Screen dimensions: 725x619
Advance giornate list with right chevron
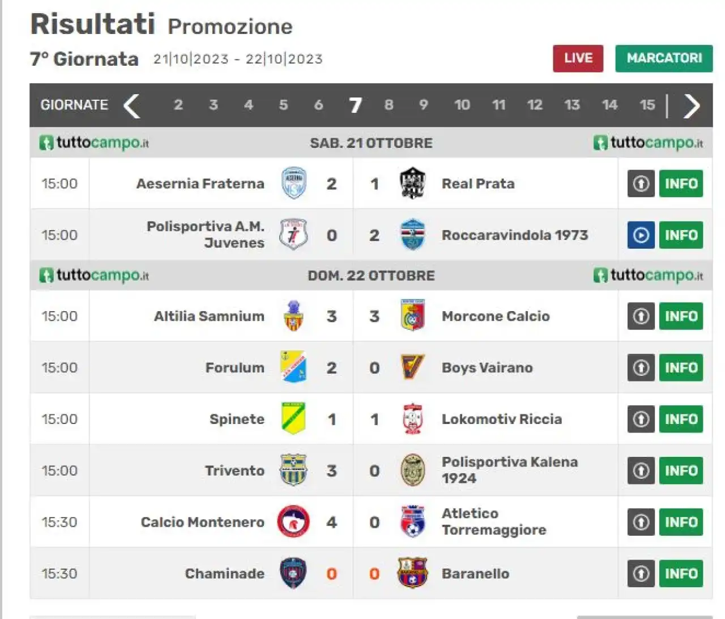[692, 105]
